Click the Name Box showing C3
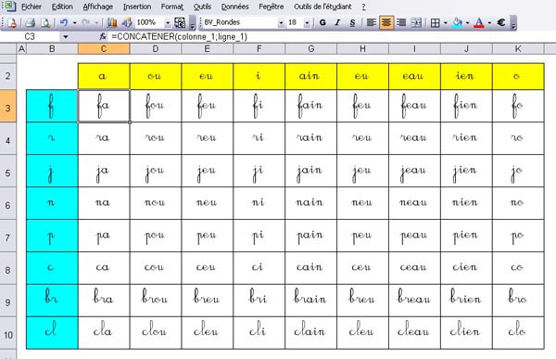 [31, 36]
